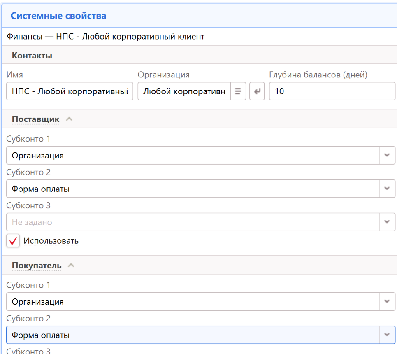Screen dimensions: 397x354
Task: Click the Глубина балансов (дней) field
Action: (332, 91)
